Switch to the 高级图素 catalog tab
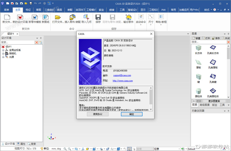The width and height of the screenshot is (231, 151). coord(205,105)
